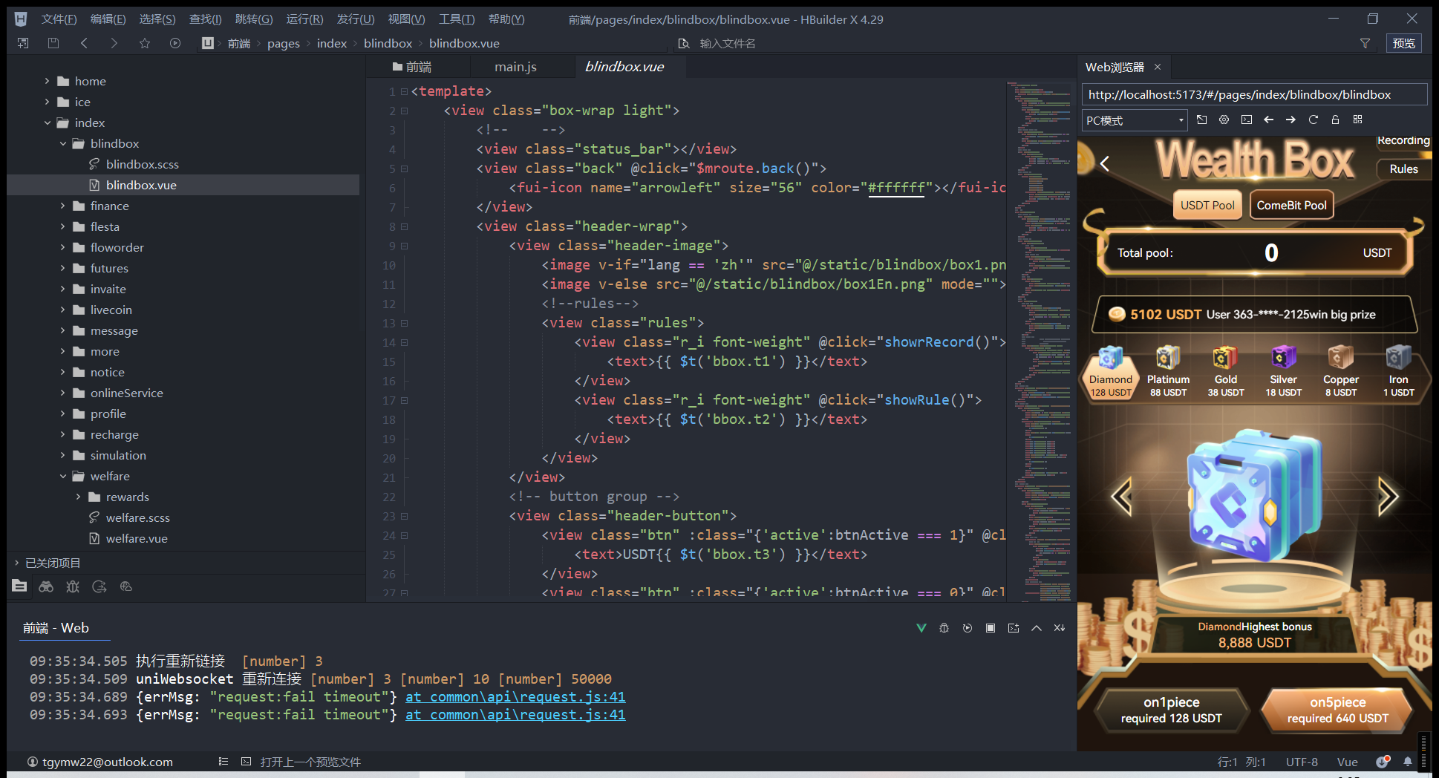Open the QR code icon in browser toolbar
The height and width of the screenshot is (778, 1439).
coord(1357,120)
